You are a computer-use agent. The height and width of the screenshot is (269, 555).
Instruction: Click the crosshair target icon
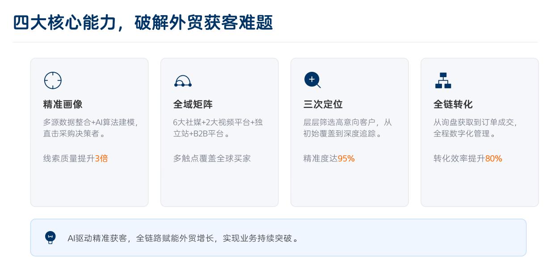point(53,80)
